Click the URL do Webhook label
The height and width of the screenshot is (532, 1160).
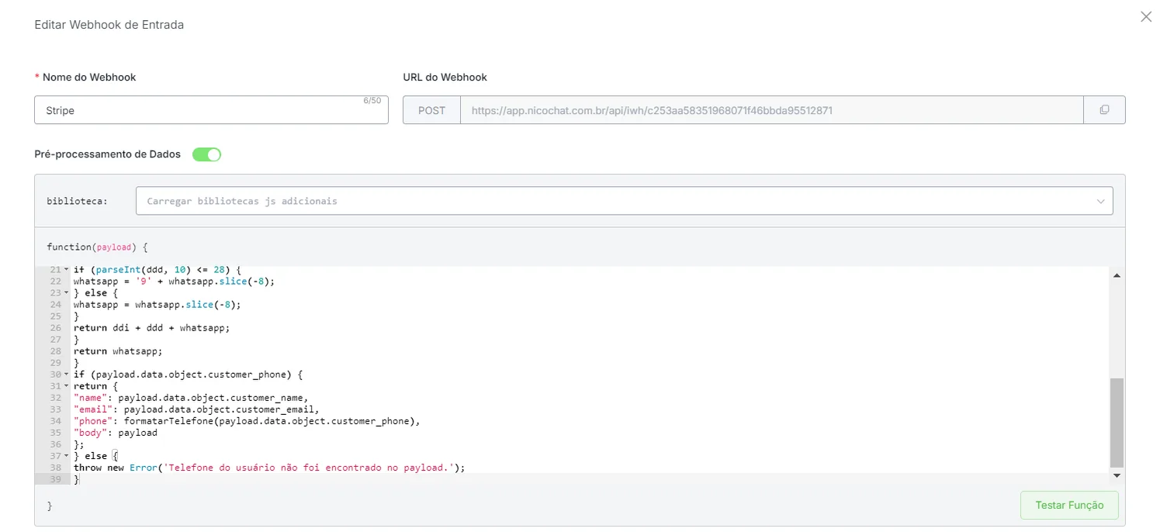[445, 77]
